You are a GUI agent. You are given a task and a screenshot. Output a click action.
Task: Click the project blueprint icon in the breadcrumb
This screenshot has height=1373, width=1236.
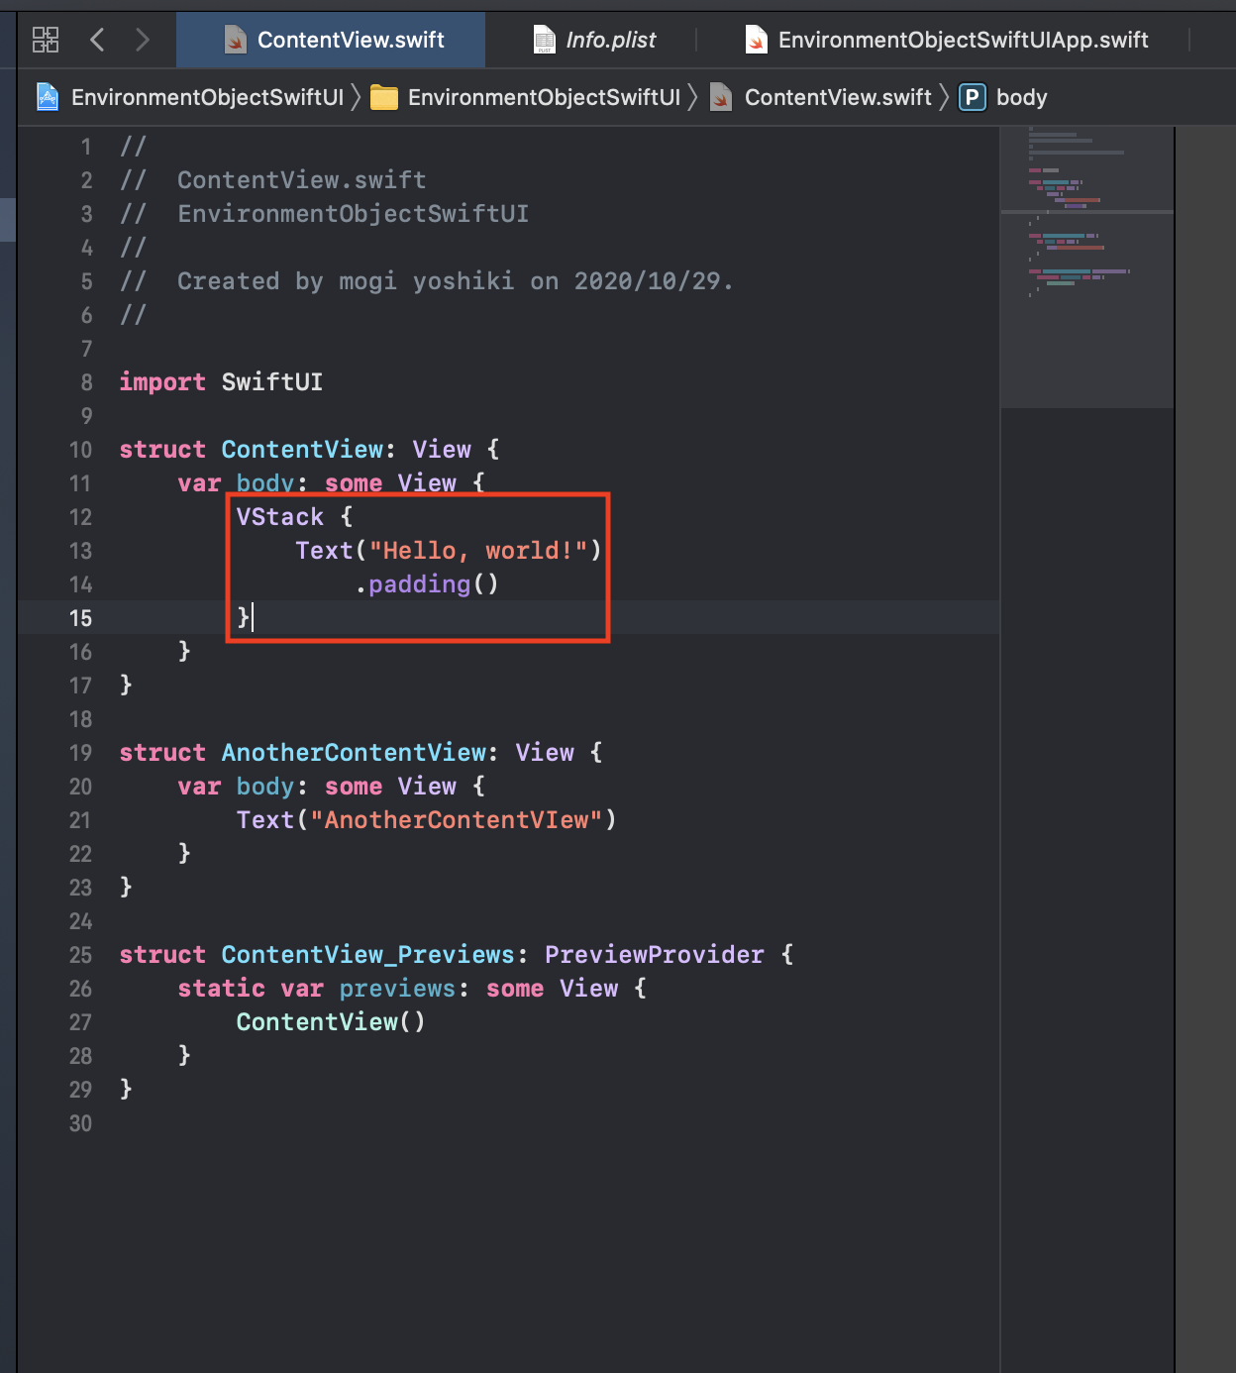pos(48,97)
